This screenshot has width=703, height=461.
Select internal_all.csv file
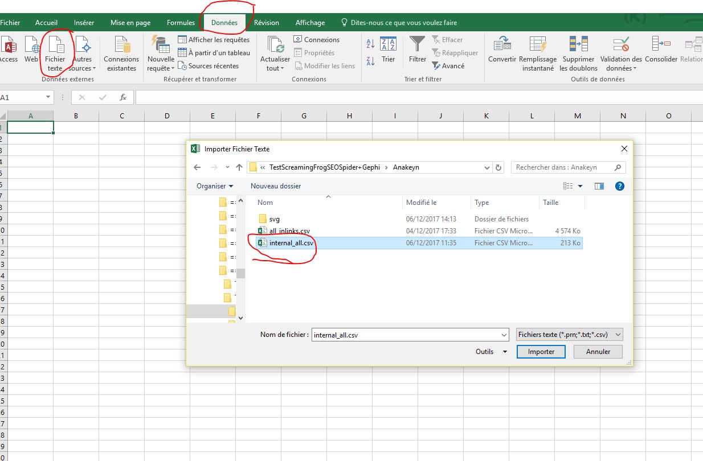point(419,243)
